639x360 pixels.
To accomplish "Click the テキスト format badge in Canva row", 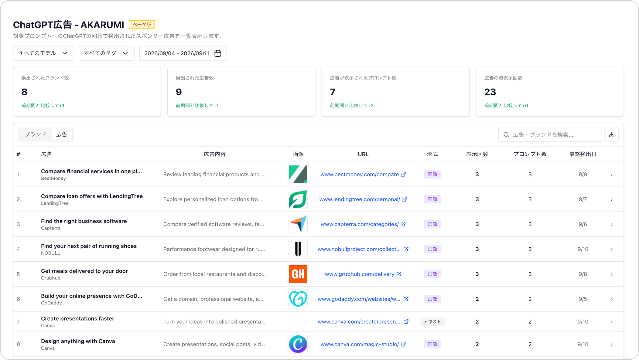I will click(x=432, y=321).
